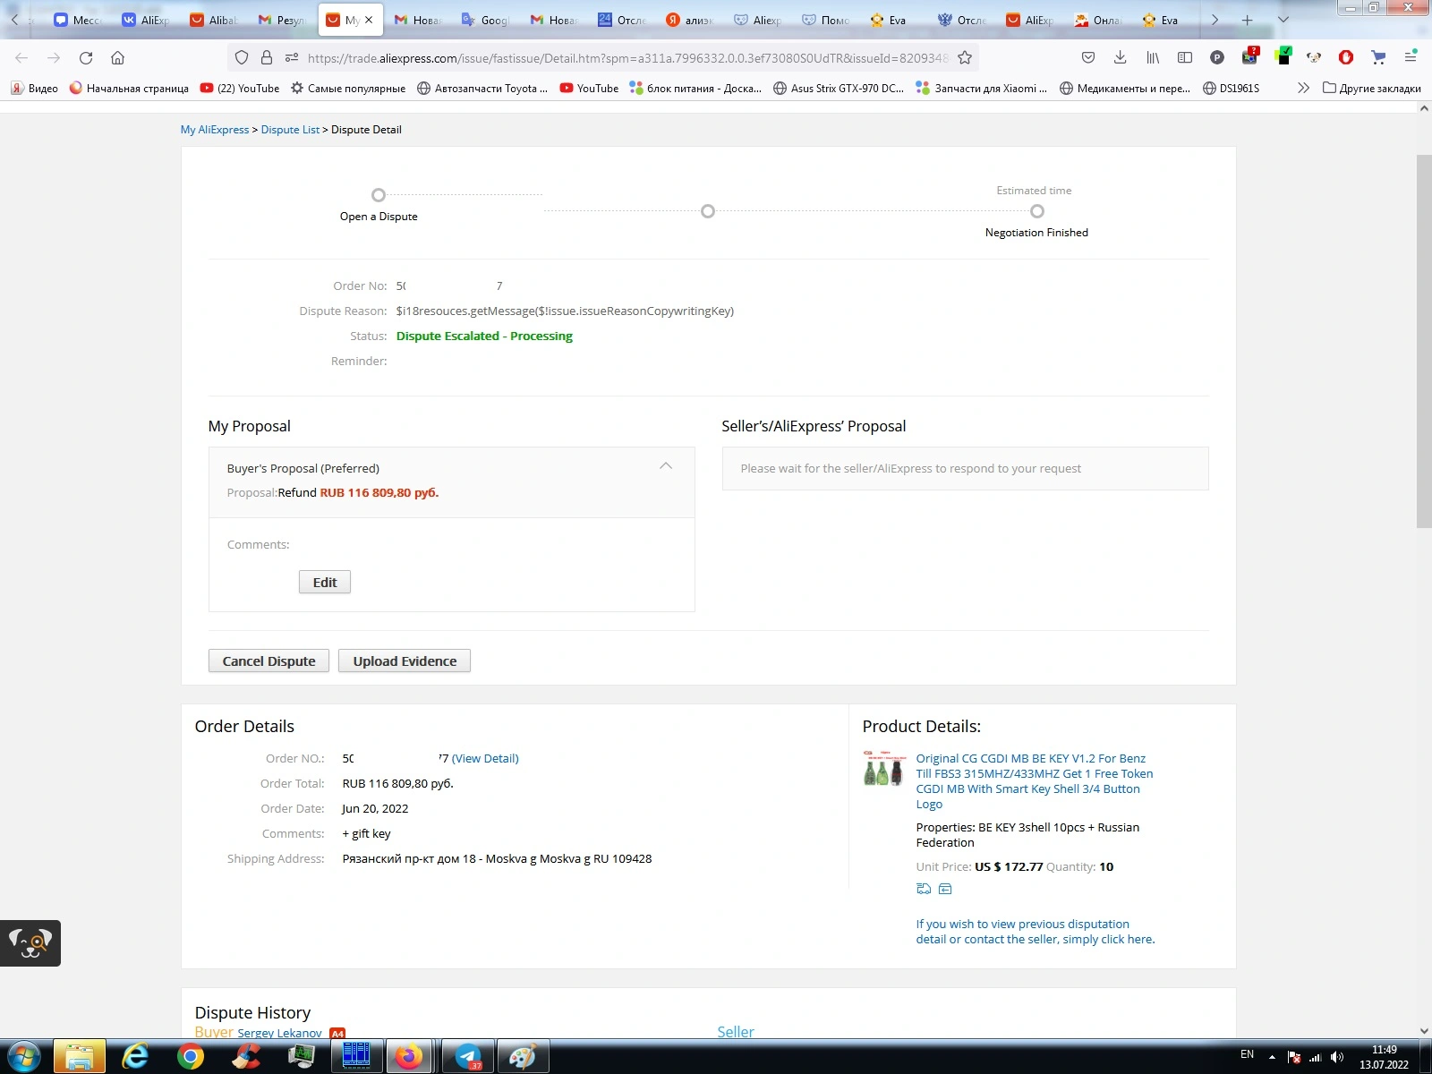Open tracking protection shield panel
The width and height of the screenshot is (1432, 1074).
coord(242,57)
